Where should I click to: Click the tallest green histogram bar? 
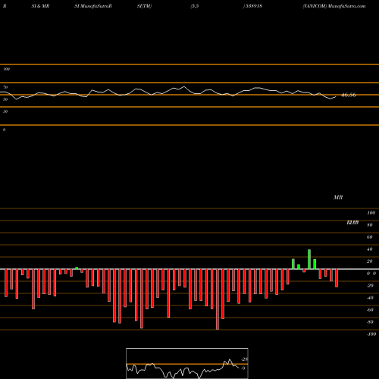coord(309,259)
